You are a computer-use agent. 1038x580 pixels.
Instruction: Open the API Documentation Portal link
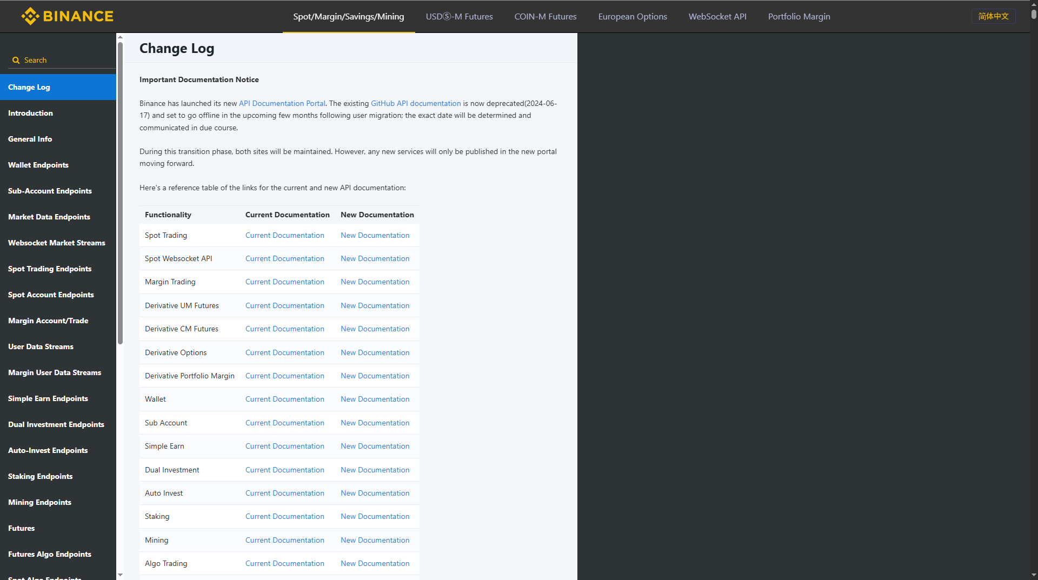coord(282,103)
